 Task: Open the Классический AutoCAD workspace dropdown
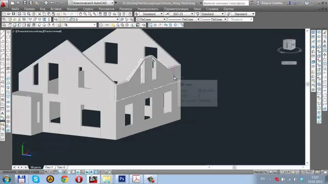(x=92, y=3)
